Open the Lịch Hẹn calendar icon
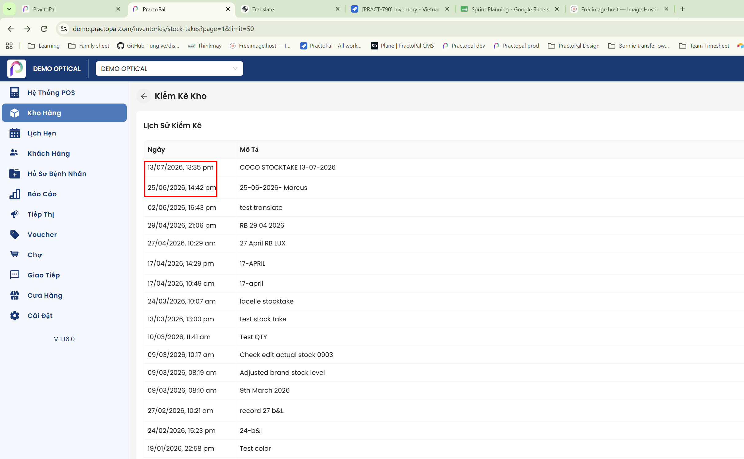The height and width of the screenshot is (459, 744). [x=14, y=133]
